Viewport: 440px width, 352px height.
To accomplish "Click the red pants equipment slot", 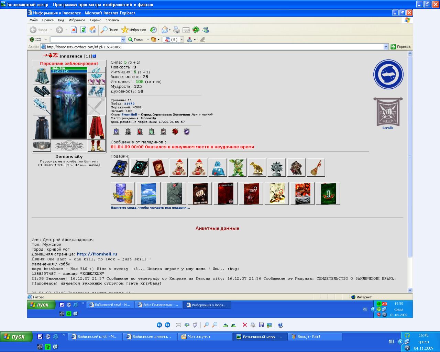I will pyautogui.click(x=96, y=127).
